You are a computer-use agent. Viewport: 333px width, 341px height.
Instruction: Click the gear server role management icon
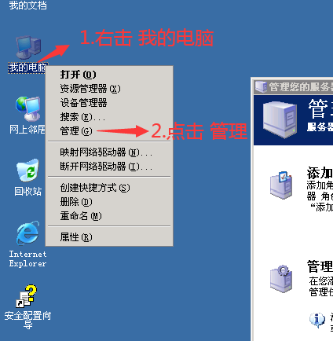[281, 279]
